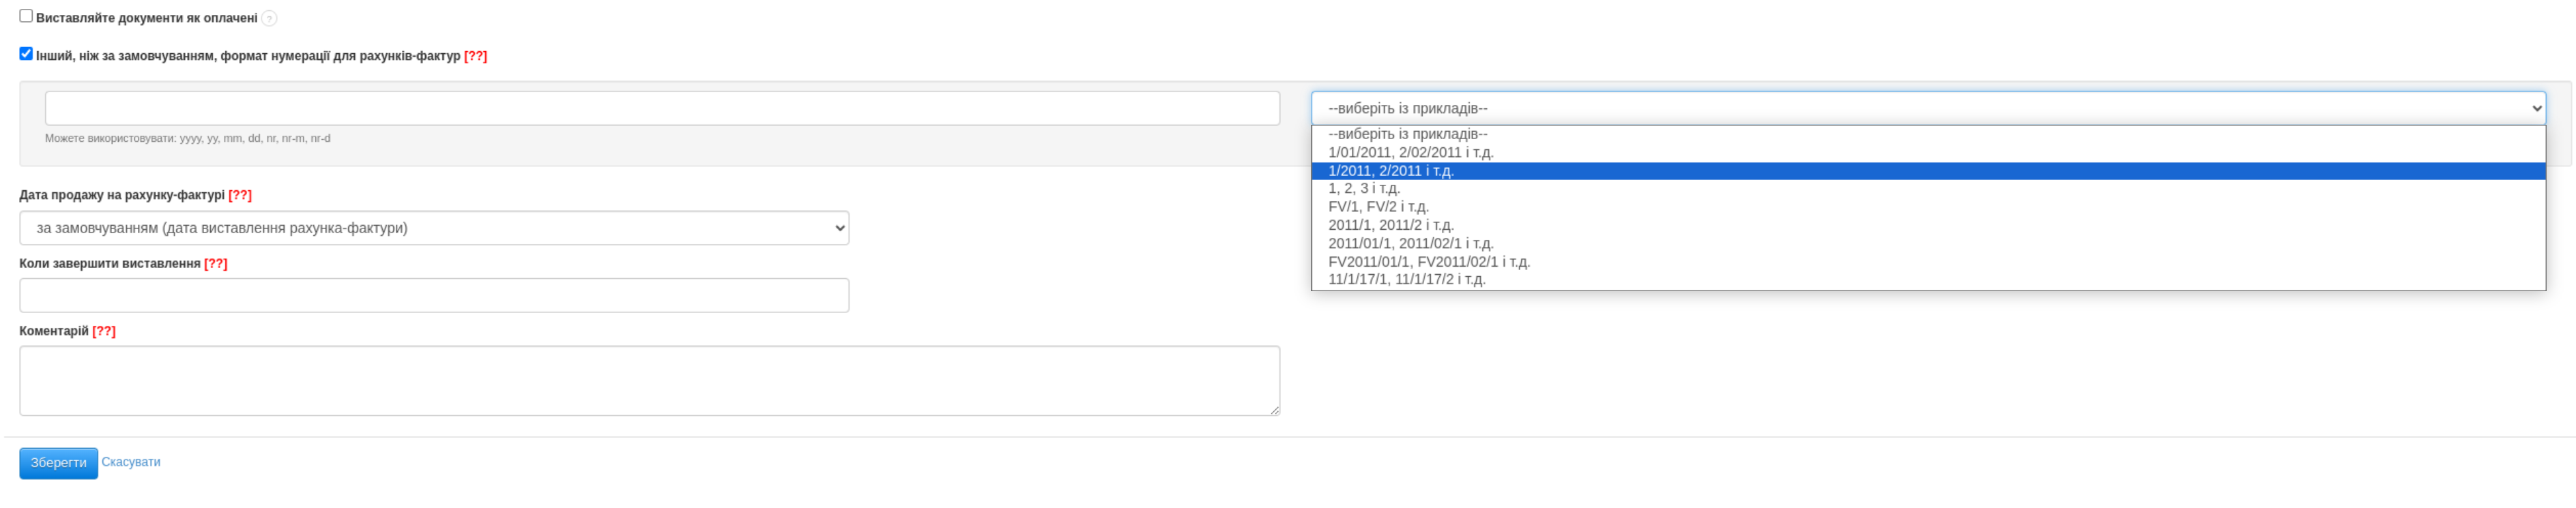
Task: Enable 'Виставляйте документи як оплачені' checkbox
Action: coord(26,16)
